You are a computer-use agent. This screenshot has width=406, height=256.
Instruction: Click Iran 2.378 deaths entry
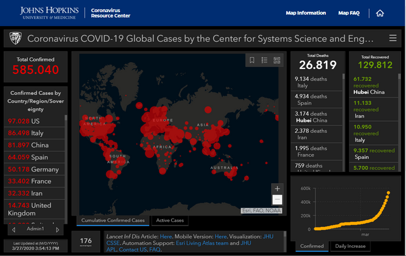point(317,134)
